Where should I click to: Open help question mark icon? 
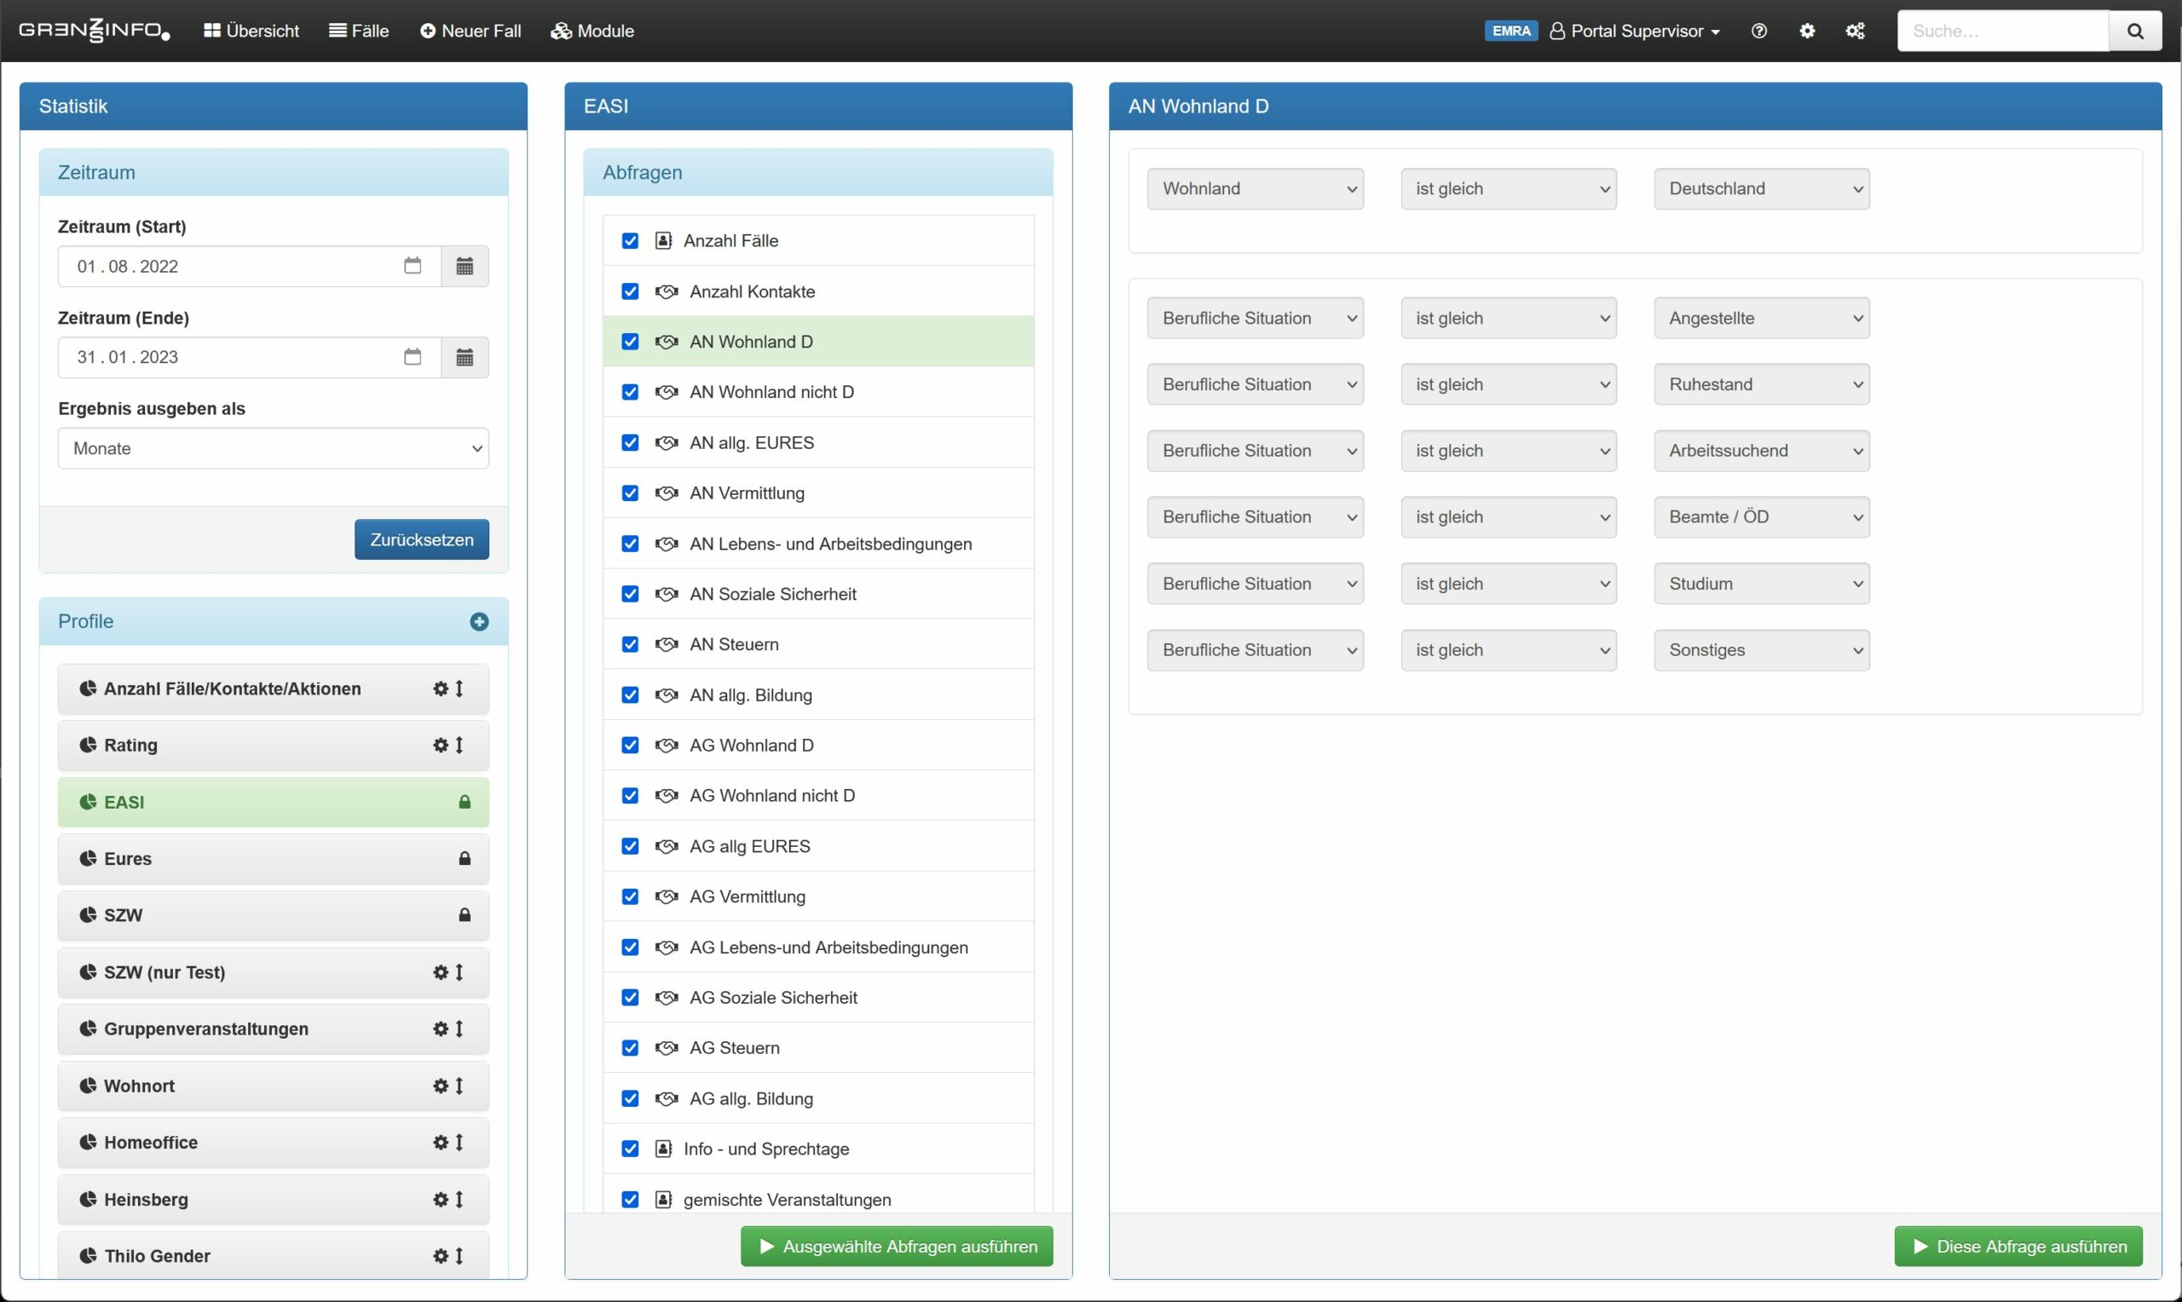coord(1758,31)
